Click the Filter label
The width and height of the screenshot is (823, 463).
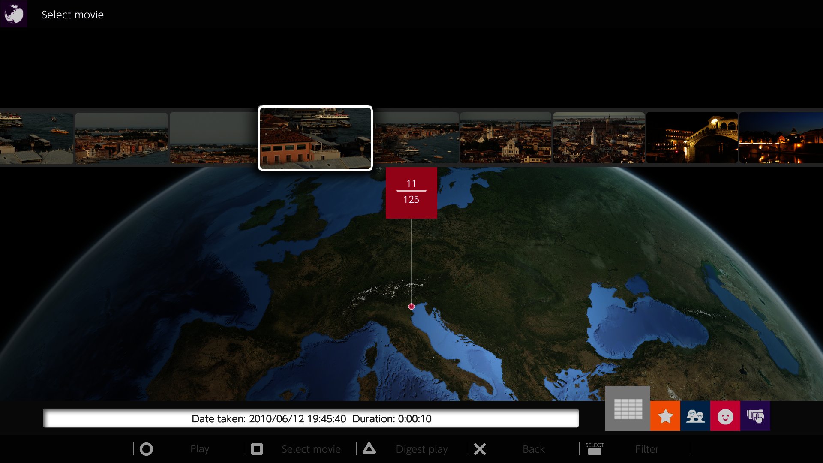647,449
